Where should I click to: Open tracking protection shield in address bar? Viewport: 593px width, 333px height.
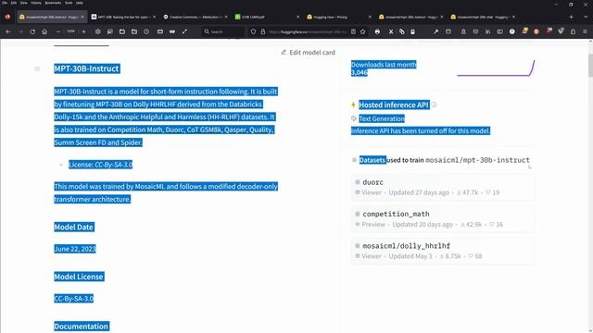[253, 31]
